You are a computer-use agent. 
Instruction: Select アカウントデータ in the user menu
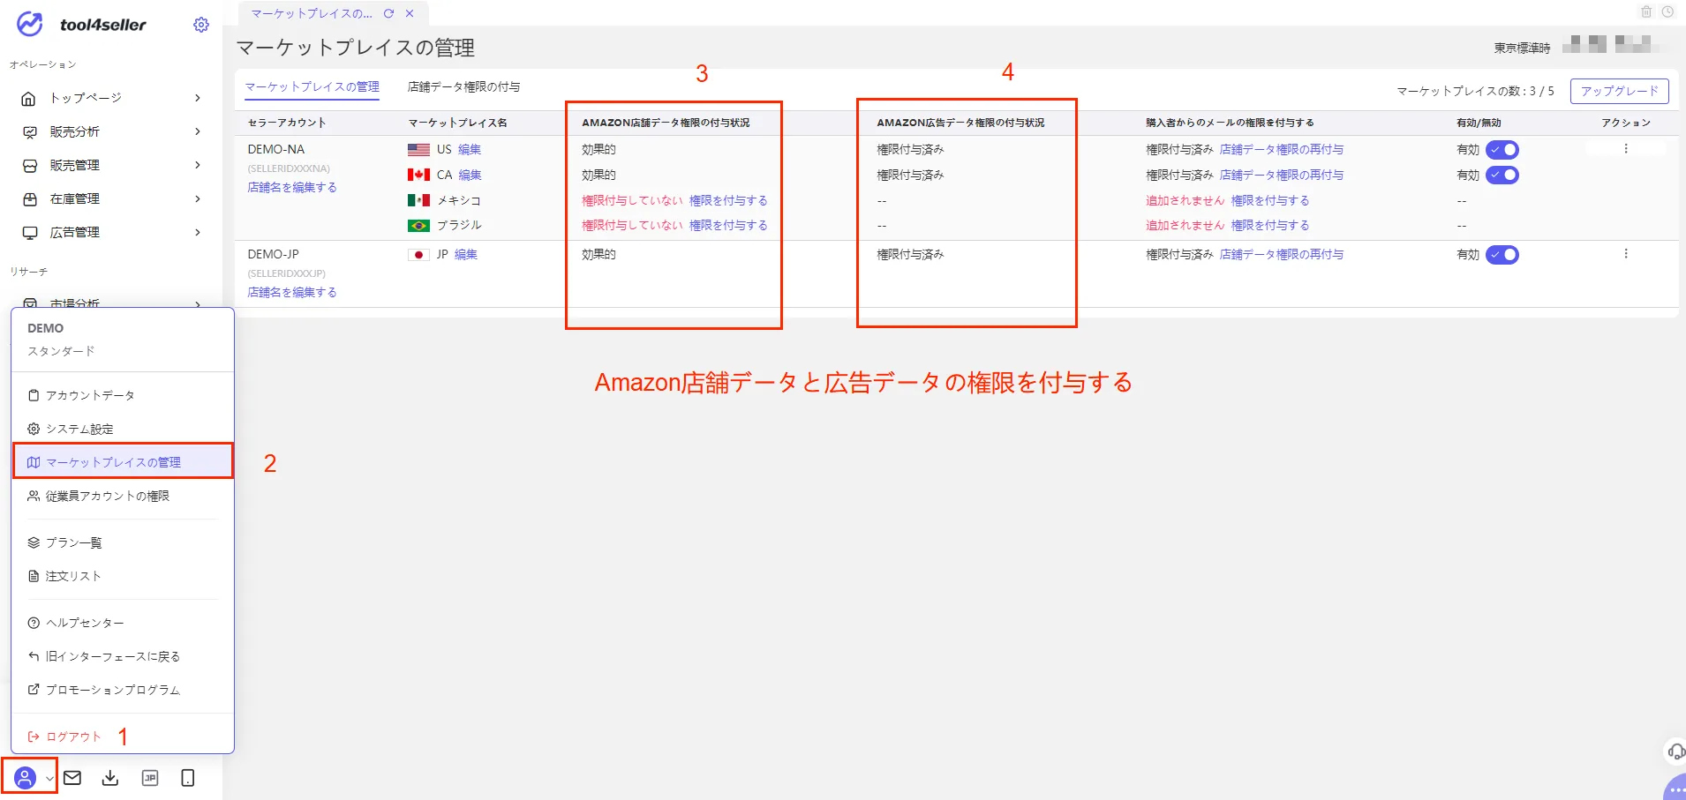pos(123,395)
